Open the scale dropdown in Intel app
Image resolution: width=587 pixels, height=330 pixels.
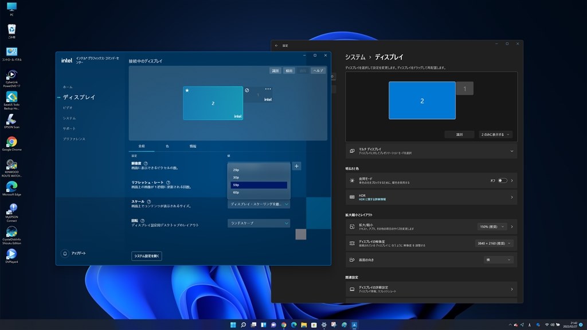[259, 205]
